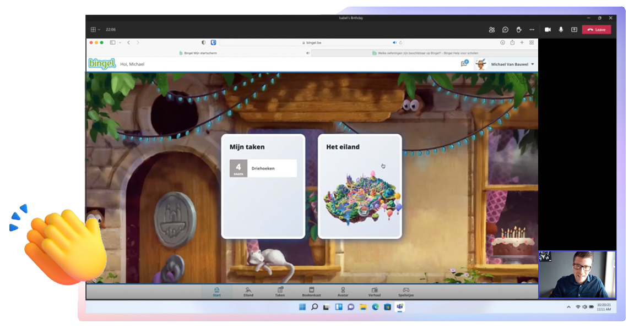
Task: Launch Microsoft Edge from taskbar
Action: click(x=375, y=307)
